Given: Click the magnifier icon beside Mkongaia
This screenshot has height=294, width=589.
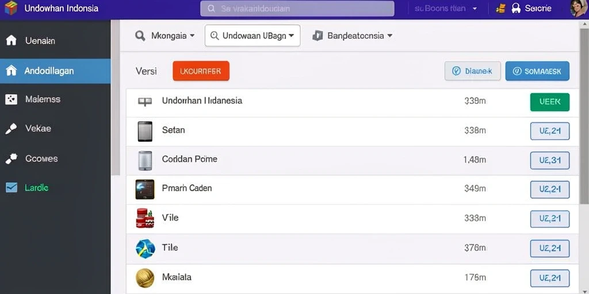Looking at the screenshot, I should pyautogui.click(x=140, y=36).
